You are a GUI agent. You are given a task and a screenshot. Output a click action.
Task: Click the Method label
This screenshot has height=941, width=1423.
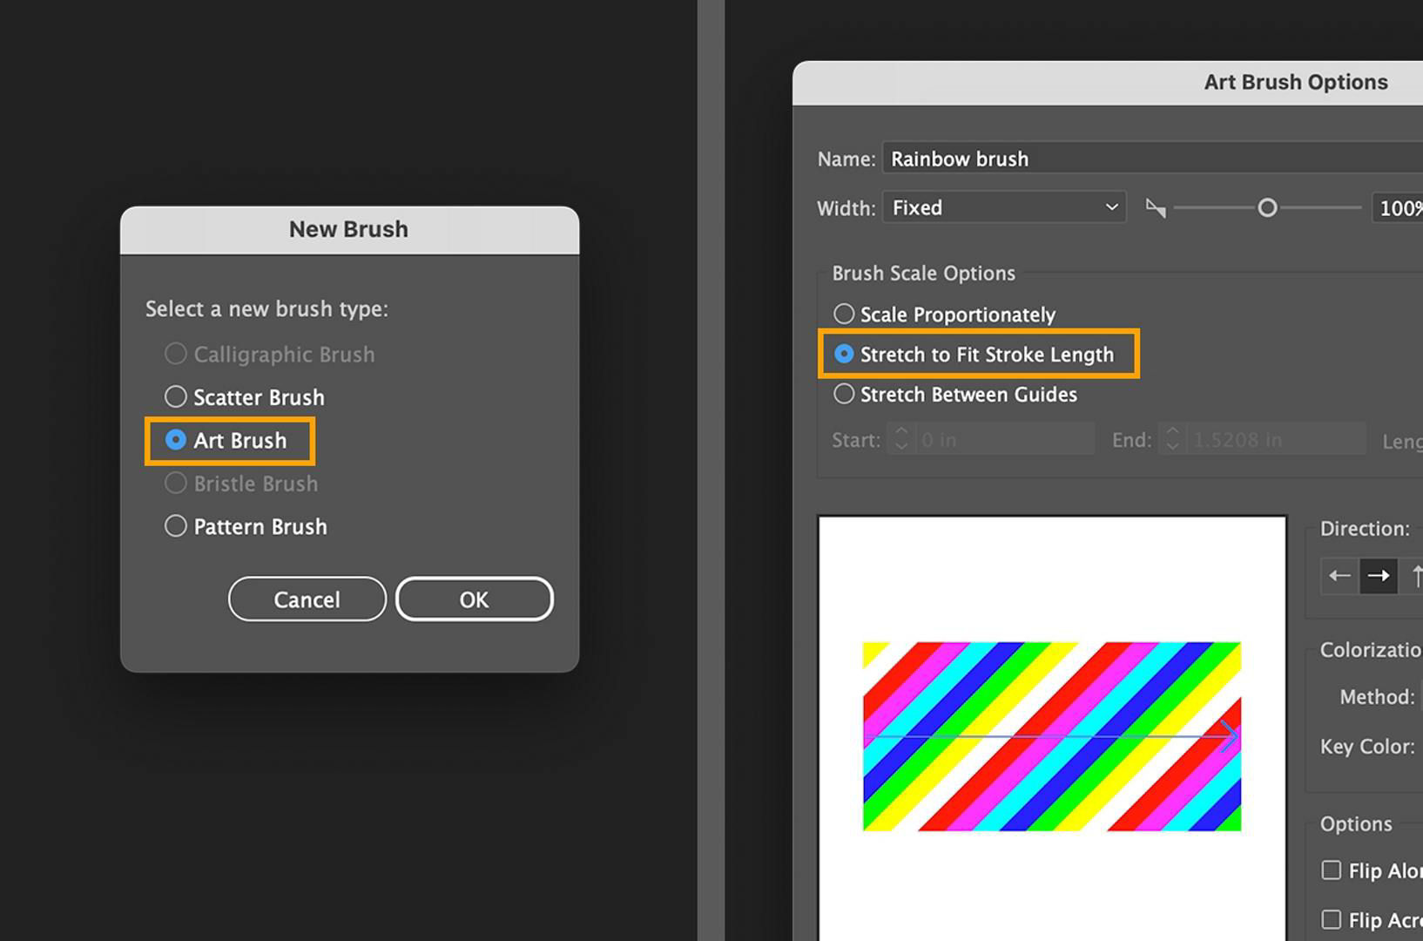tap(1377, 697)
